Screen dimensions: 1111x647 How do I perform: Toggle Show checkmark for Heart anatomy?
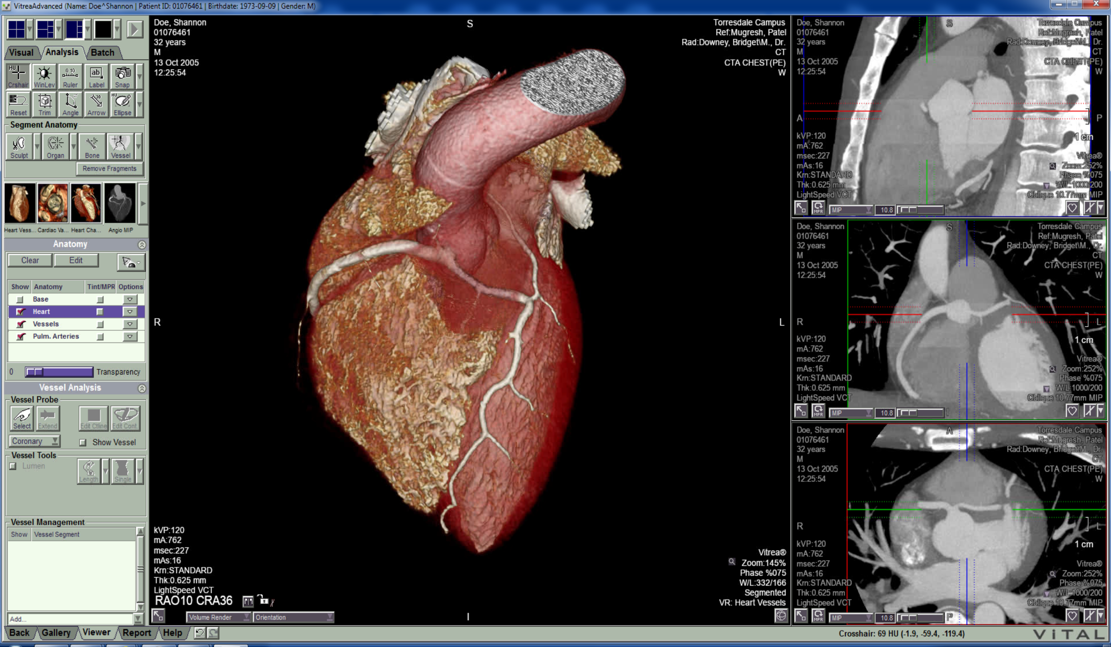(x=20, y=312)
